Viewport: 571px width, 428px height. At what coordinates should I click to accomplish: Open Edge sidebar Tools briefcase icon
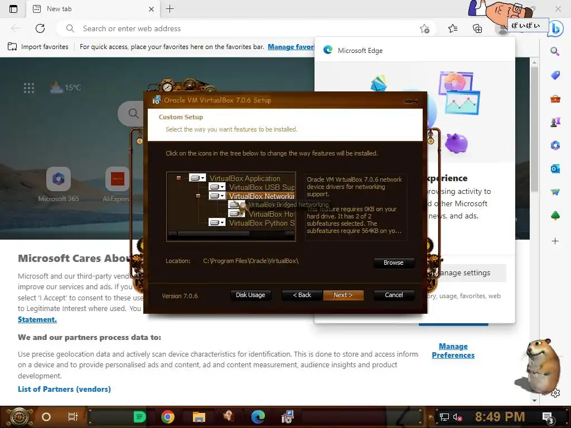[555, 99]
